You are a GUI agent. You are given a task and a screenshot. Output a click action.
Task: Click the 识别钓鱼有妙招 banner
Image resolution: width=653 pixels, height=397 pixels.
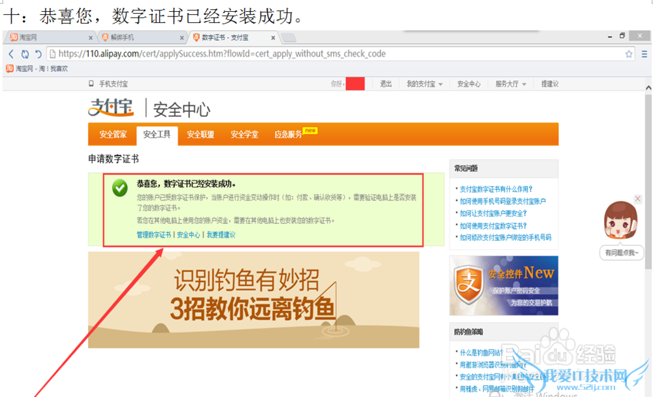pos(253,300)
